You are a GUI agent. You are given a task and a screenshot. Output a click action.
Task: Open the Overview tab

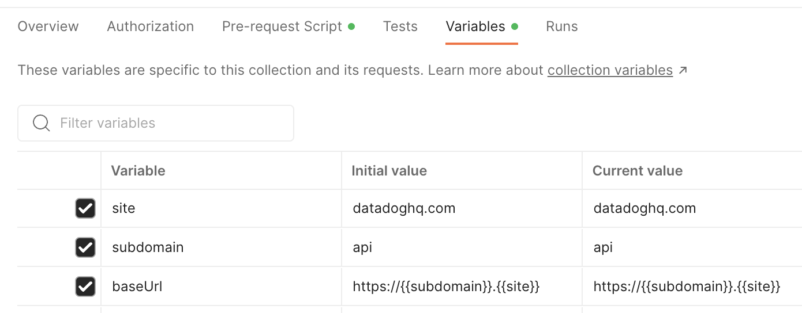pyautogui.click(x=48, y=26)
